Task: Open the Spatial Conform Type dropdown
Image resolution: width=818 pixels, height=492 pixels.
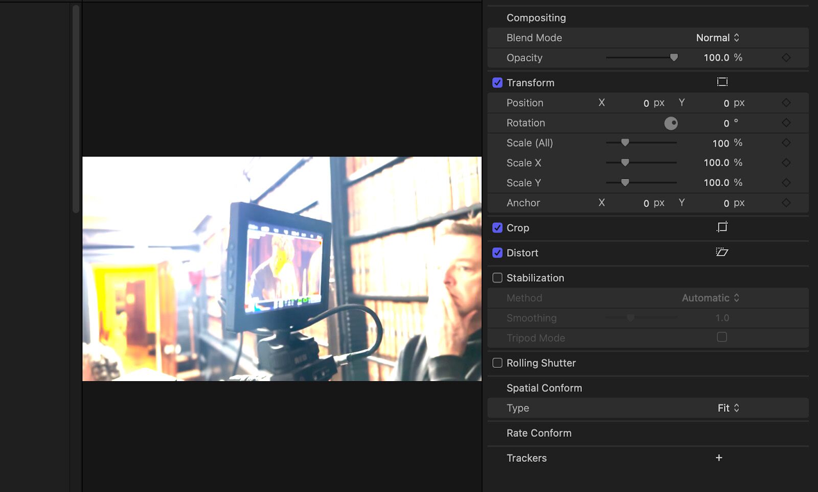Action: coord(728,408)
